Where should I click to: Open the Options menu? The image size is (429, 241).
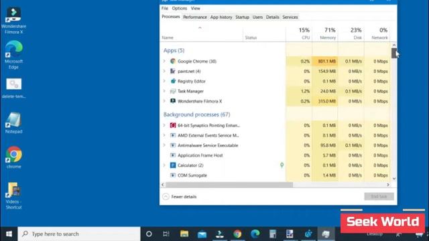(179, 9)
